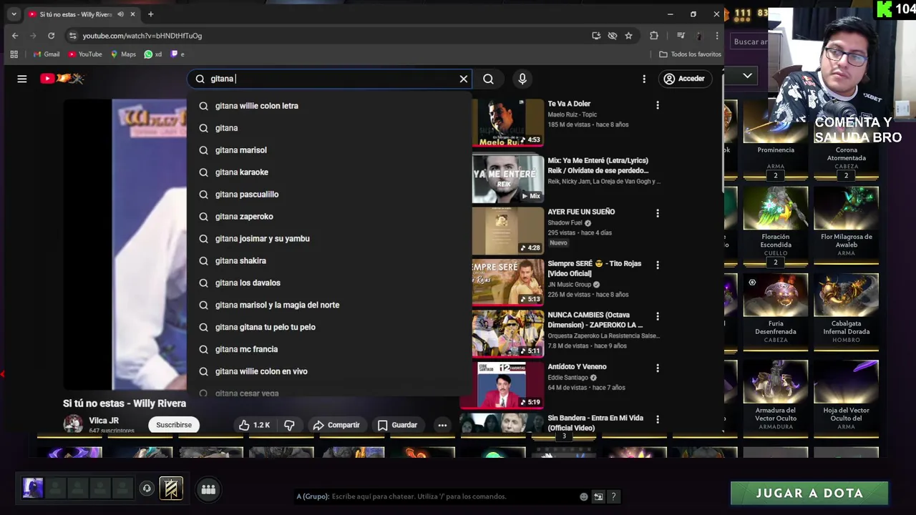Open YouTube settings three-dot menu
The height and width of the screenshot is (515, 916).
644,79
